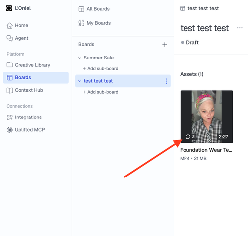Screen dimensions: 248x236
Task: Open the Foundation Wear video thumbnail
Action: [207, 117]
